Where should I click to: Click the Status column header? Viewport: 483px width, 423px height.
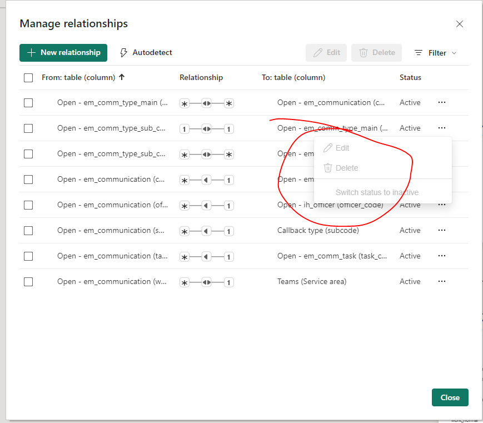point(410,78)
